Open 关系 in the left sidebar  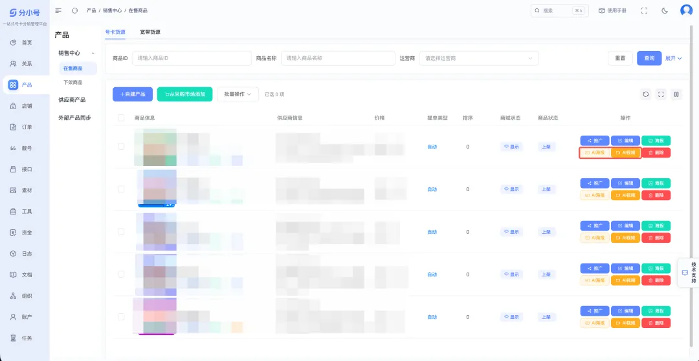pyautogui.click(x=25, y=63)
